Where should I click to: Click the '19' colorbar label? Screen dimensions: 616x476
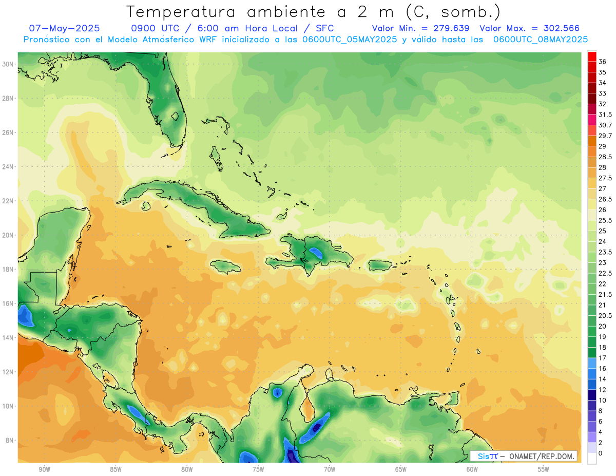603,337
